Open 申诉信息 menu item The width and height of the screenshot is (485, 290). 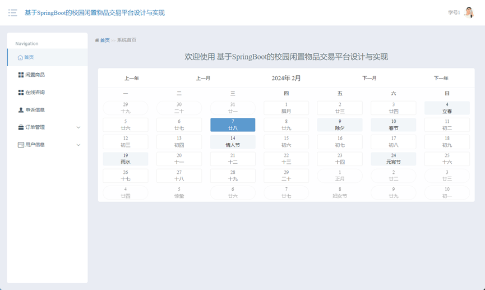tap(47, 110)
